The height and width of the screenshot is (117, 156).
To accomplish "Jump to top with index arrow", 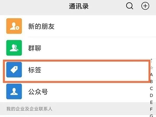I will pyautogui.click(x=151, y=61).
